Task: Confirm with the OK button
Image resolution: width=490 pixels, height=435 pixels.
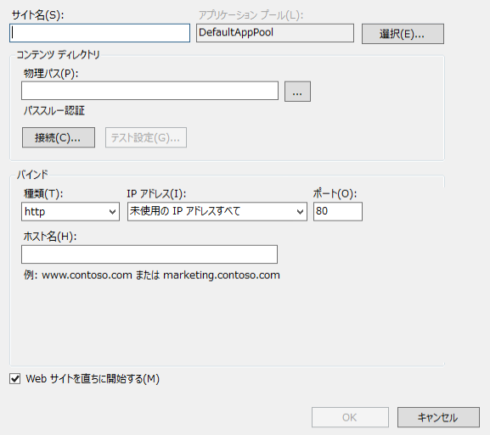Action: pos(350,417)
